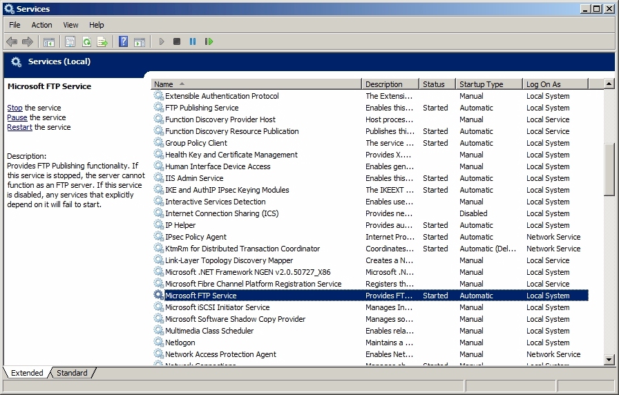Sort by the Startup Type column header
This screenshot has height=395, width=619.
point(489,84)
